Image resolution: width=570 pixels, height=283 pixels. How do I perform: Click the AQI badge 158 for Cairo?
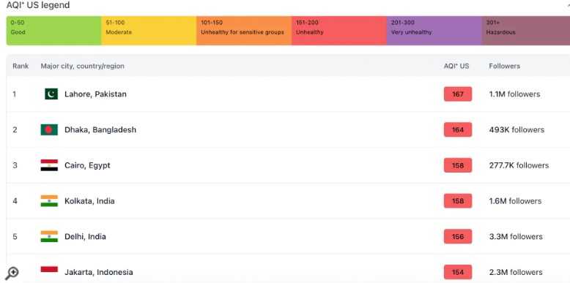[458, 165]
